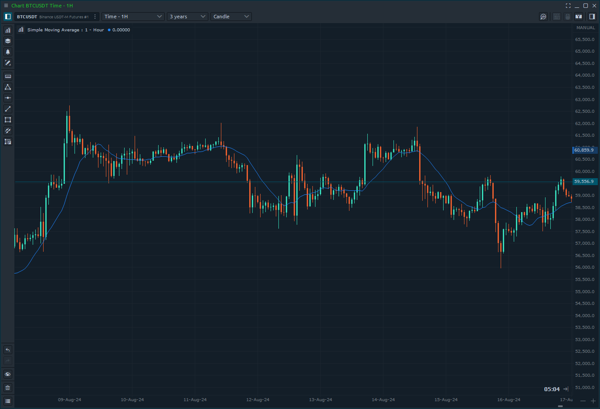Click the SMA blue color dot
This screenshot has width=600, height=409.
tap(109, 30)
